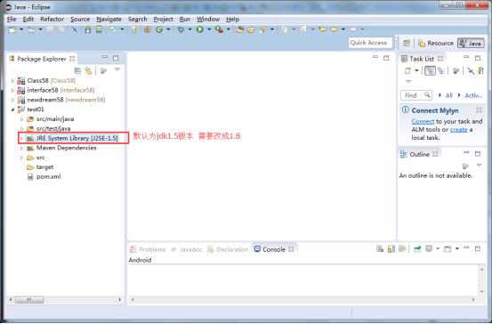492x324 pixels.
Task: Toggle Scheduled presentation icon in Task List
Action: coord(441,70)
